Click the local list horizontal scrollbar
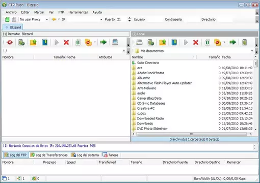The height and width of the screenshot is (183, 260). (x=191, y=134)
